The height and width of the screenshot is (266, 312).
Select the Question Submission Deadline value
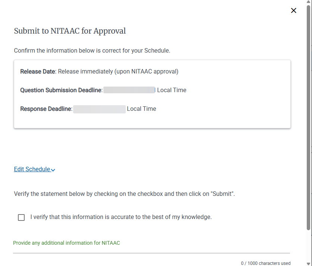[x=129, y=90]
